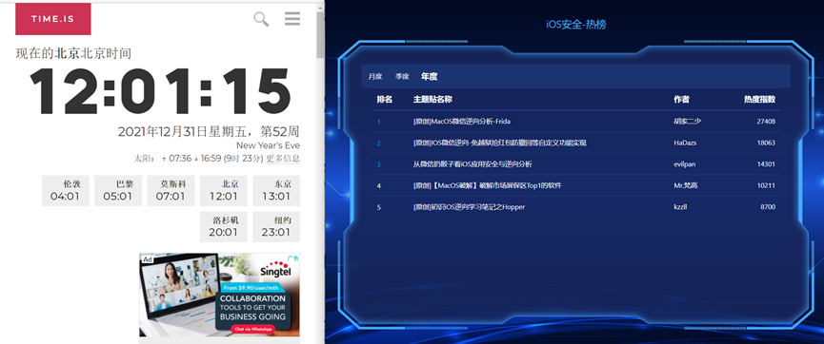Open the iOS微信逆向 红包 post in row 2
Screen dimensions: 824x344
click(x=500, y=143)
